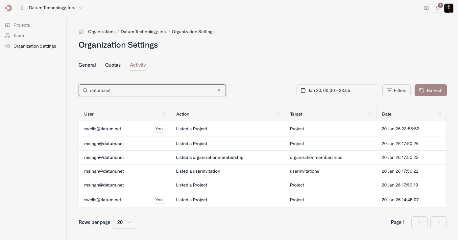Click the user avatar photo
This screenshot has height=240, width=458.
448,8
